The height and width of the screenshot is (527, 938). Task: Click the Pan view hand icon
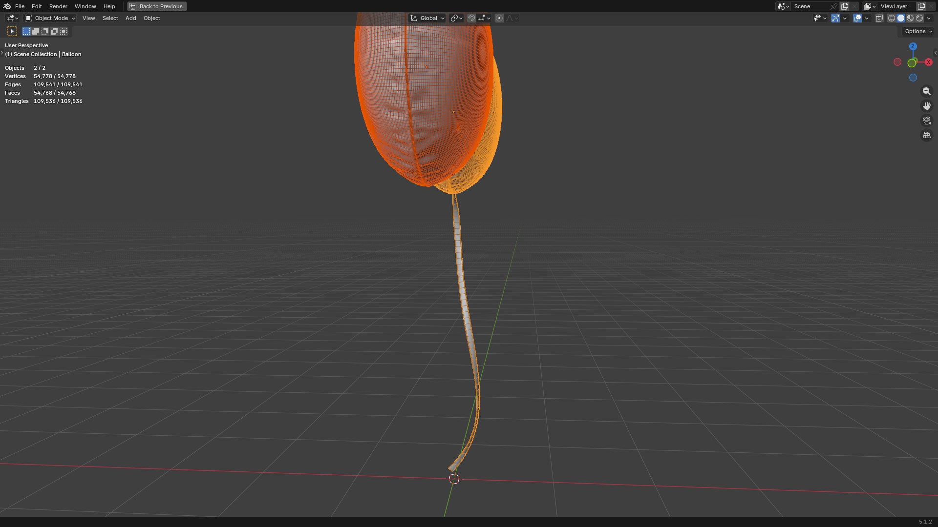click(926, 106)
